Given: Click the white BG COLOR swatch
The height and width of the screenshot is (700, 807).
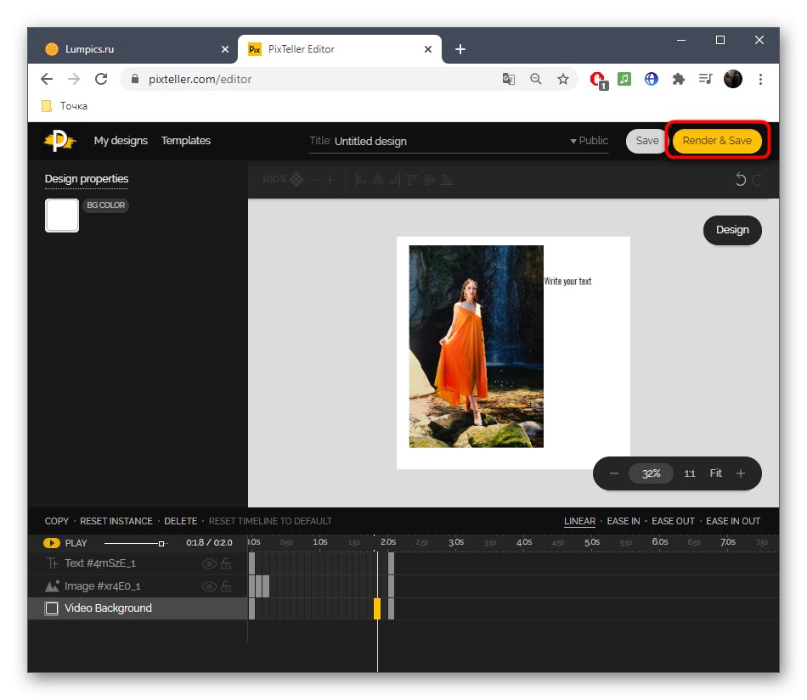Looking at the screenshot, I should [x=61, y=216].
